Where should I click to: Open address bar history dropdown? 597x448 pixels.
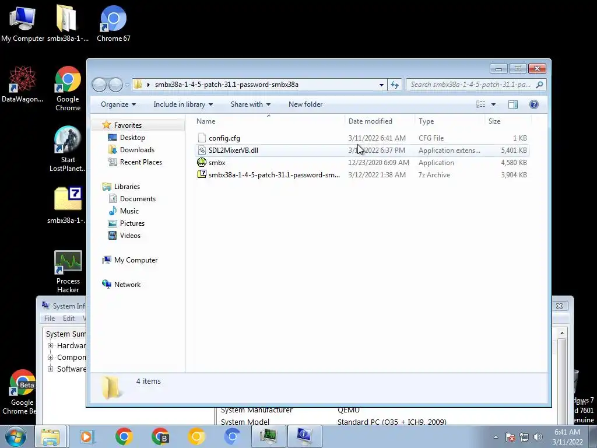[381, 85]
